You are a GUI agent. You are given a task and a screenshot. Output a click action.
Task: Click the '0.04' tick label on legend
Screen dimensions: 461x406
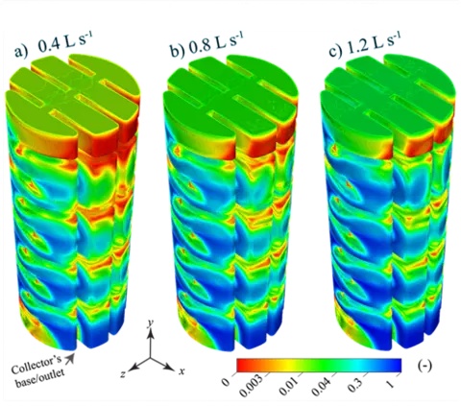[323, 386]
